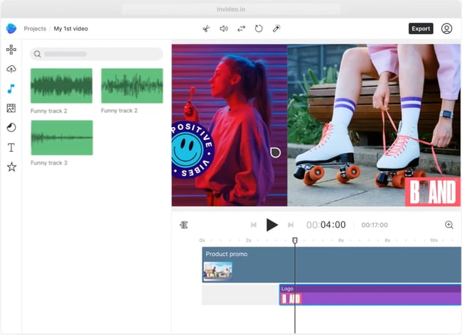Open the text tool in sidebar
Viewport: 462px width, 335px height.
[x=11, y=148]
